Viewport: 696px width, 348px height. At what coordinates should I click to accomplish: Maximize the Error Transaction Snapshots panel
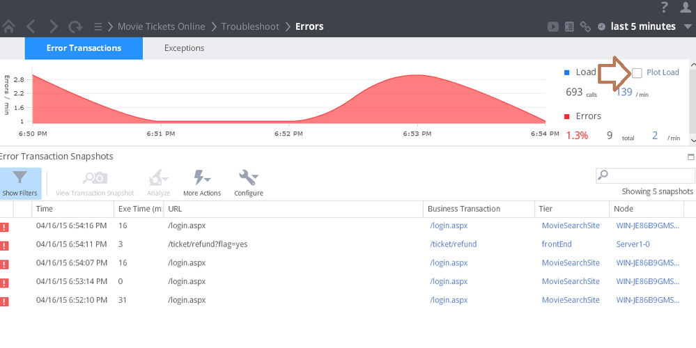click(690, 157)
